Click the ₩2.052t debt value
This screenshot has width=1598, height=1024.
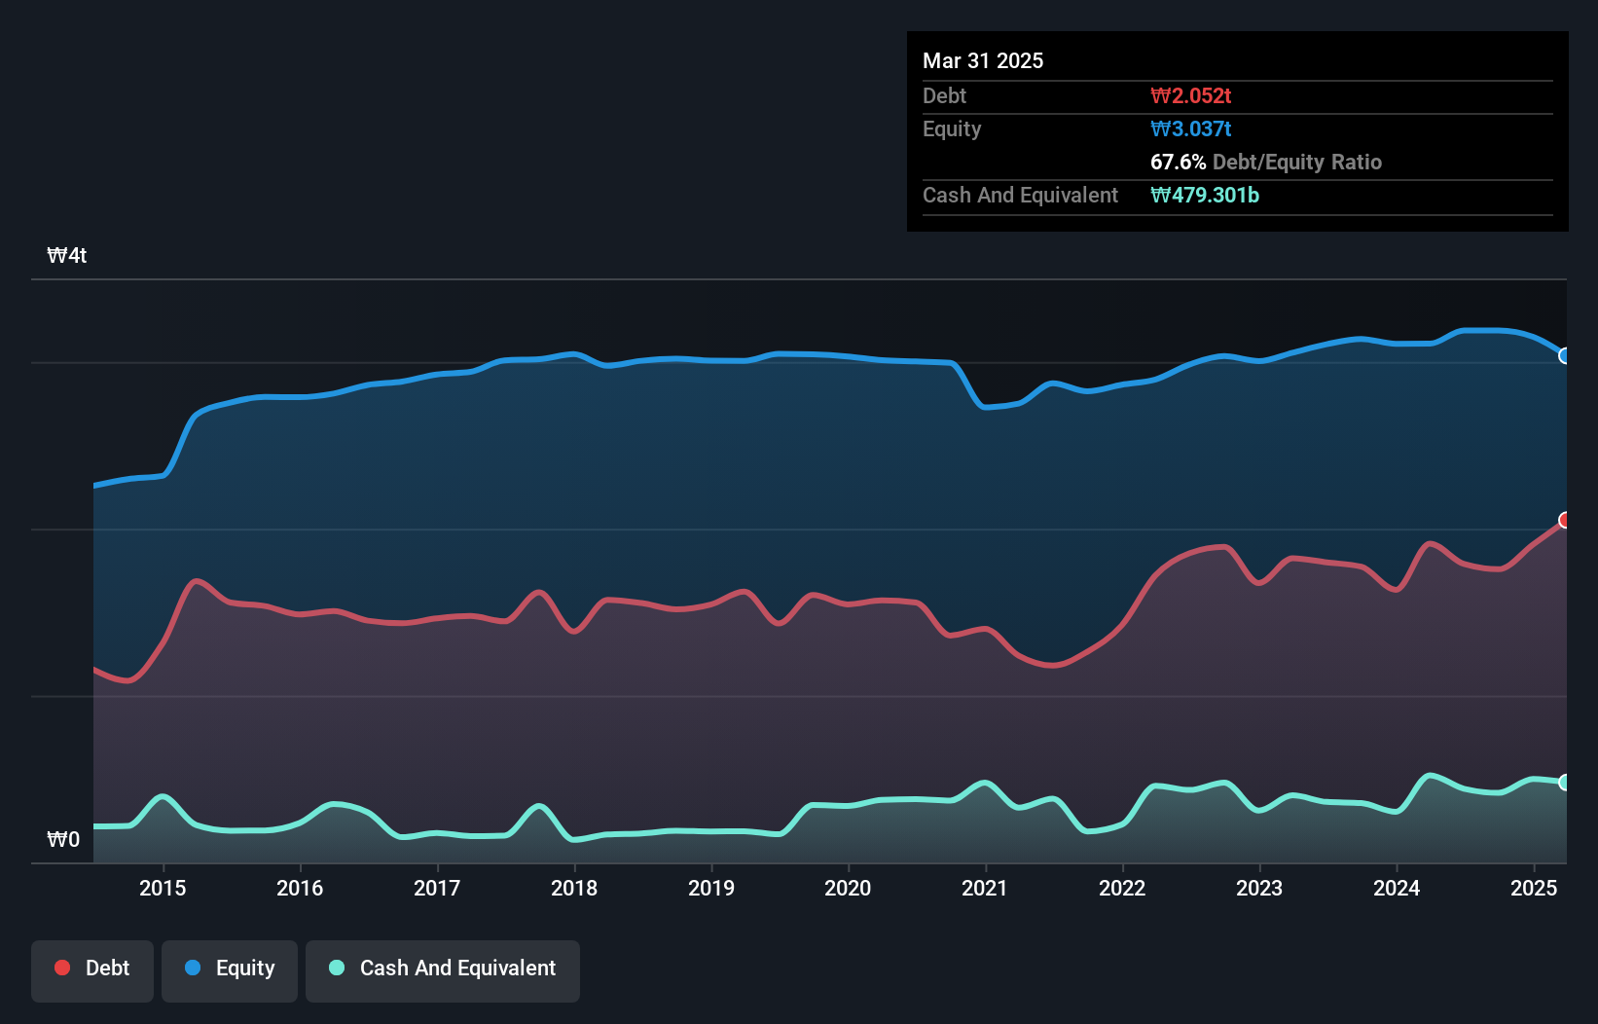pyautogui.click(x=1190, y=95)
